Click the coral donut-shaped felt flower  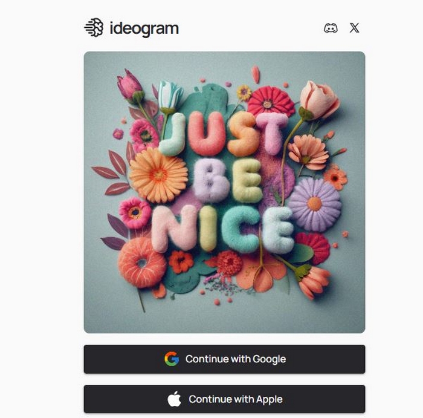(x=141, y=263)
